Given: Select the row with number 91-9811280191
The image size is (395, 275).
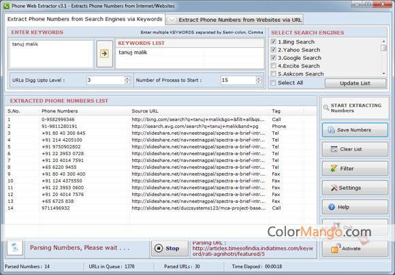Looking at the screenshot, I should pyautogui.click(x=161, y=126).
